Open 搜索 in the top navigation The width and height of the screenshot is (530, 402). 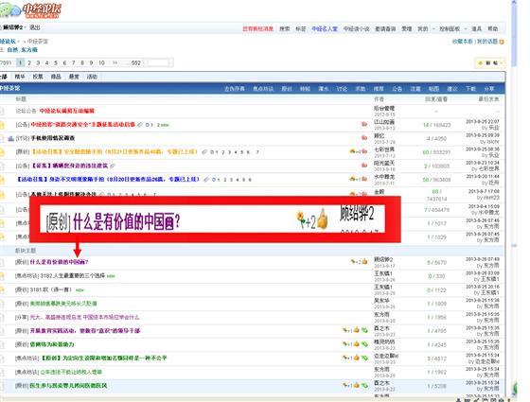(x=285, y=29)
